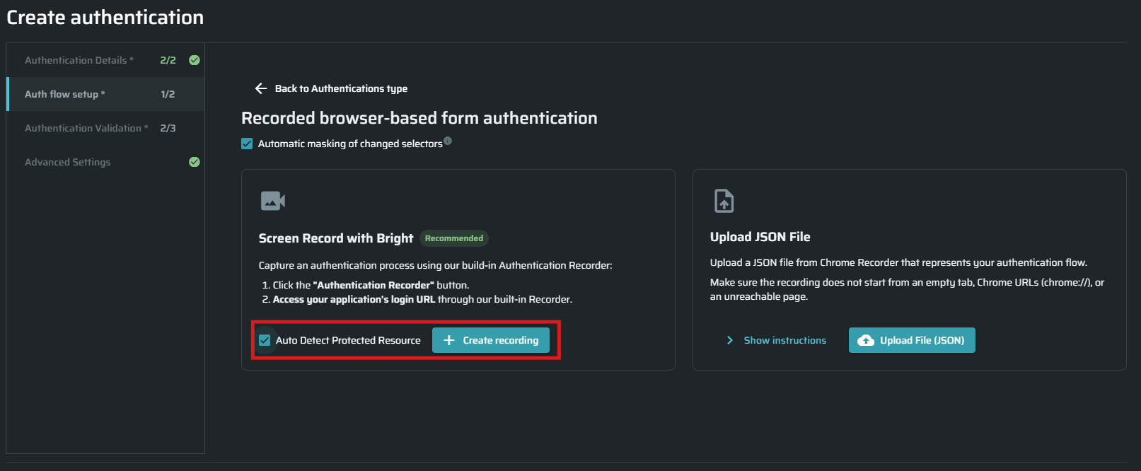The width and height of the screenshot is (1141, 471).
Task: Click the Create authentication page title
Action: (105, 17)
